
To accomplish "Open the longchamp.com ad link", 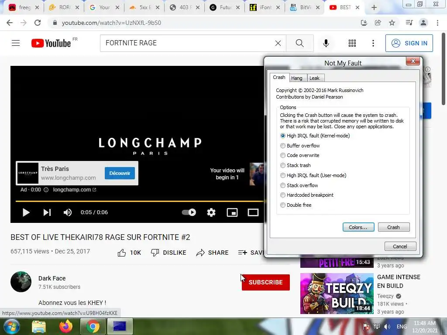I will [x=74, y=190].
